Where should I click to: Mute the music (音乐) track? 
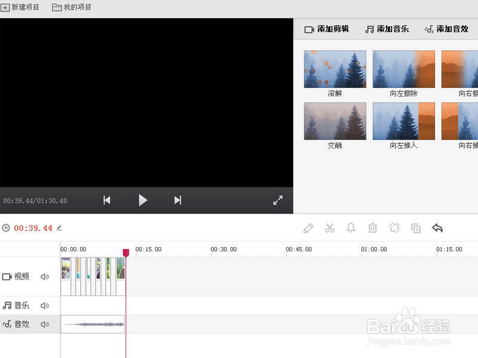tap(45, 305)
